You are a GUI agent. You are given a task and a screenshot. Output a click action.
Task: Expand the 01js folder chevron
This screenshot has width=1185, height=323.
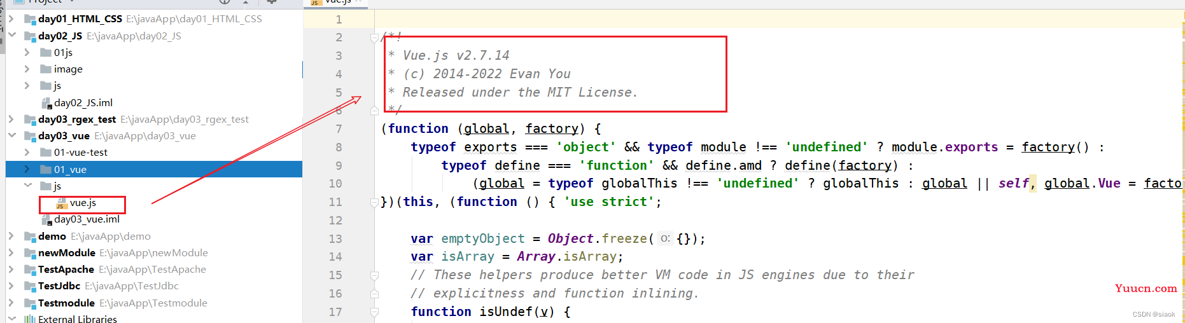tap(27, 52)
